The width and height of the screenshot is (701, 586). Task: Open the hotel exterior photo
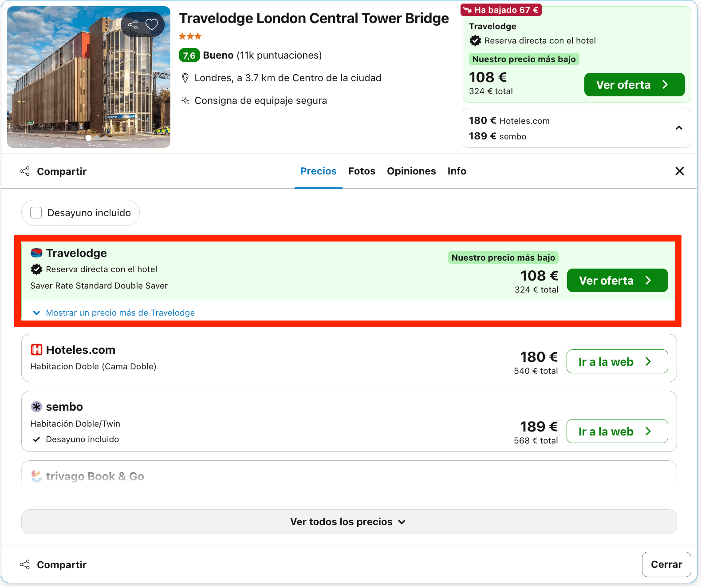(89, 77)
